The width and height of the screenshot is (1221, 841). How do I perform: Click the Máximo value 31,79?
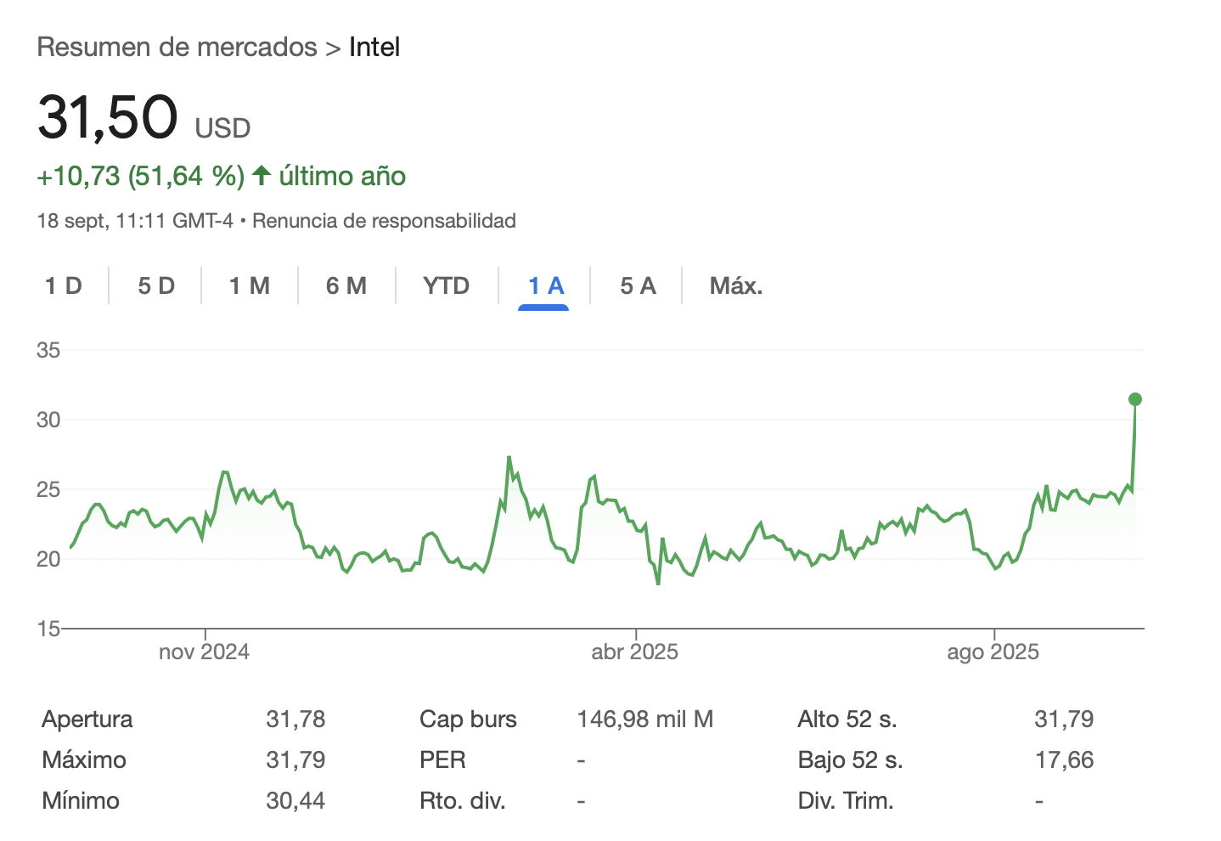pyautogui.click(x=295, y=760)
